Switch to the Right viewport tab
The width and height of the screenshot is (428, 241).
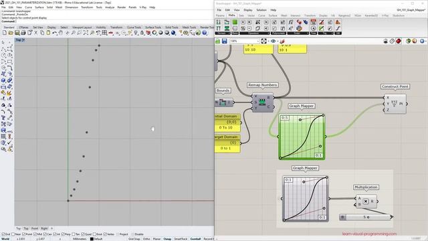click(x=44, y=228)
